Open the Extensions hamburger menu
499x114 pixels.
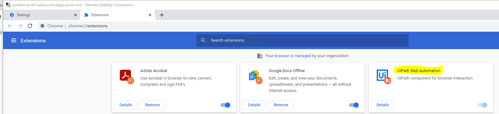pyautogui.click(x=14, y=40)
